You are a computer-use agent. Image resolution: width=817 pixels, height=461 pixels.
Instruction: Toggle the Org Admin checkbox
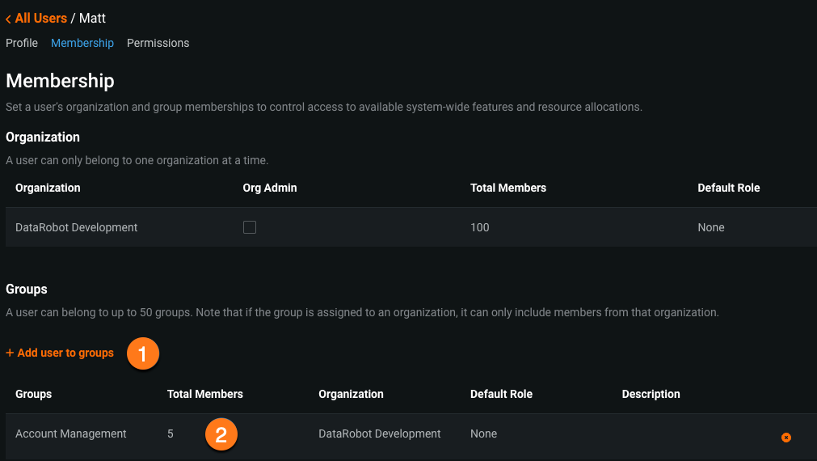[x=250, y=228]
